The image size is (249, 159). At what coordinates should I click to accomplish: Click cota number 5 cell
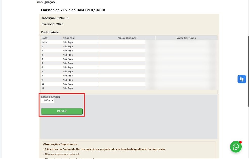(x=51, y=63)
